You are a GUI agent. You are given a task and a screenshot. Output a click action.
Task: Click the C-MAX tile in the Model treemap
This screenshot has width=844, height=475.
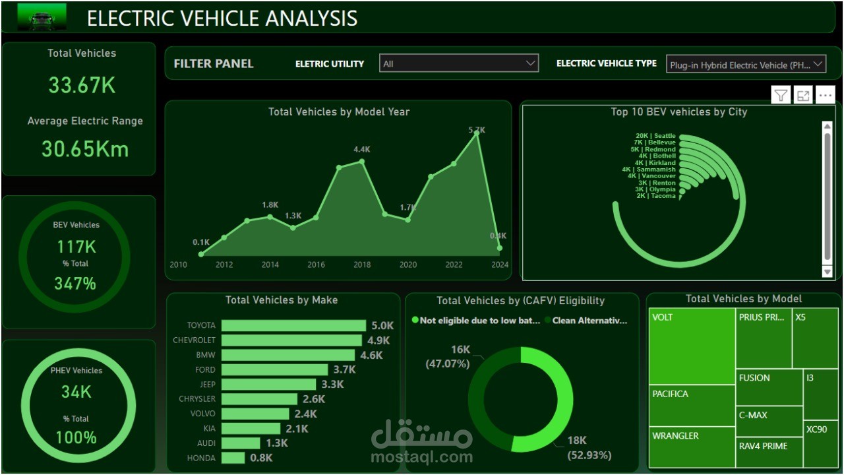click(x=769, y=421)
